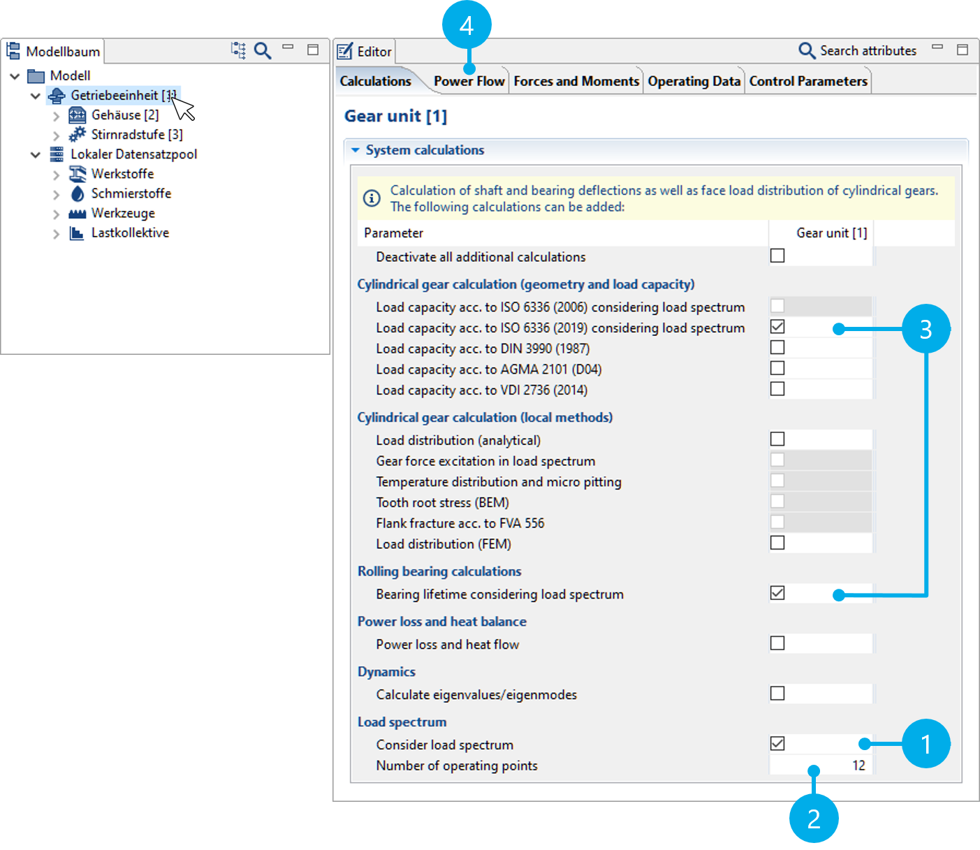The width and height of the screenshot is (980, 850).
Task: Click the Getriebeeinheit gear unit icon
Action: tap(57, 95)
